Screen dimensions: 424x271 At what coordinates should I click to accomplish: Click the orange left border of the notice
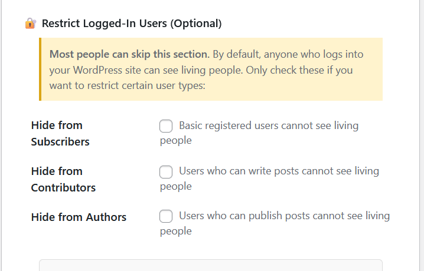(x=40, y=70)
